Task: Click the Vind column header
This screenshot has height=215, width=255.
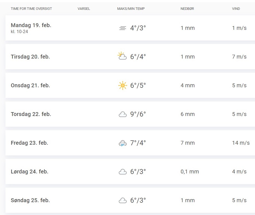Action: [236, 9]
